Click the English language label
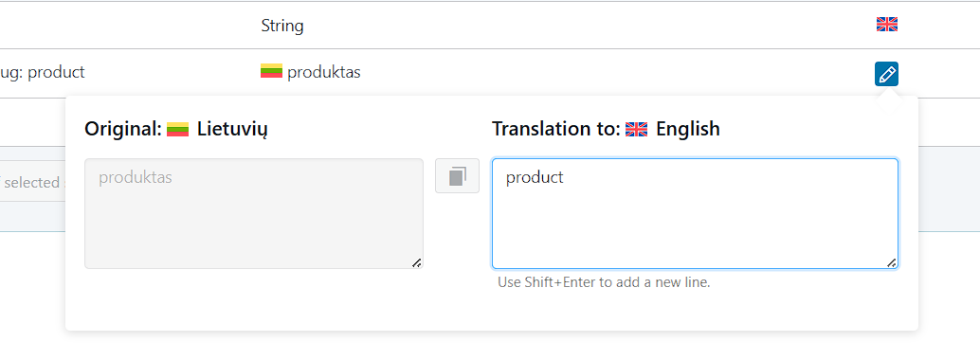980x360 pixels. [x=688, y=130]
